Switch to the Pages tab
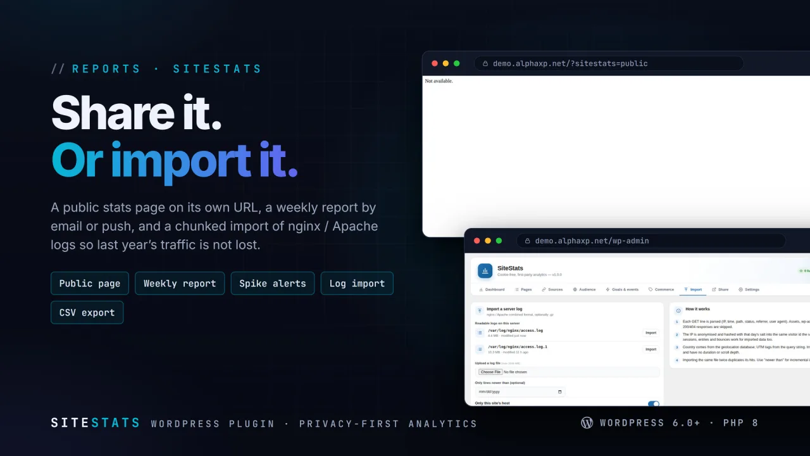810x456 pixels. tap(523, 289)
